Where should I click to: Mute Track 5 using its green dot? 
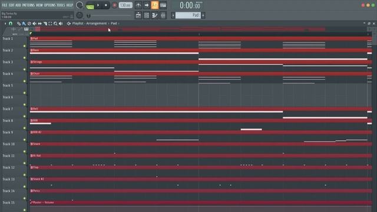coord(25,93)
